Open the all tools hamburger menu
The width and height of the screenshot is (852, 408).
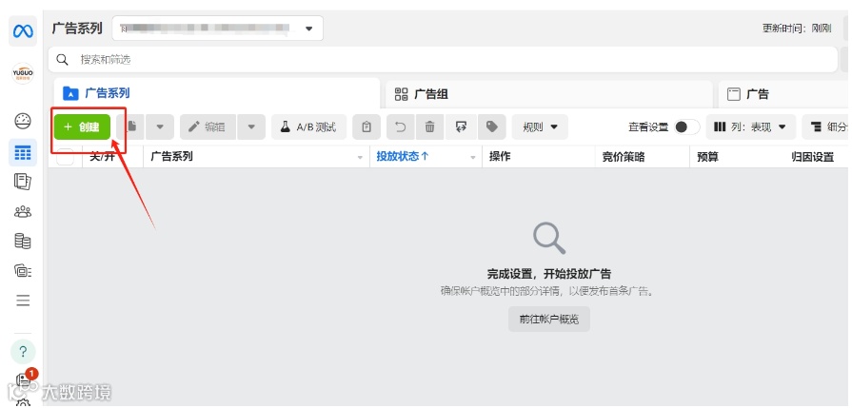tap(23, 300)
